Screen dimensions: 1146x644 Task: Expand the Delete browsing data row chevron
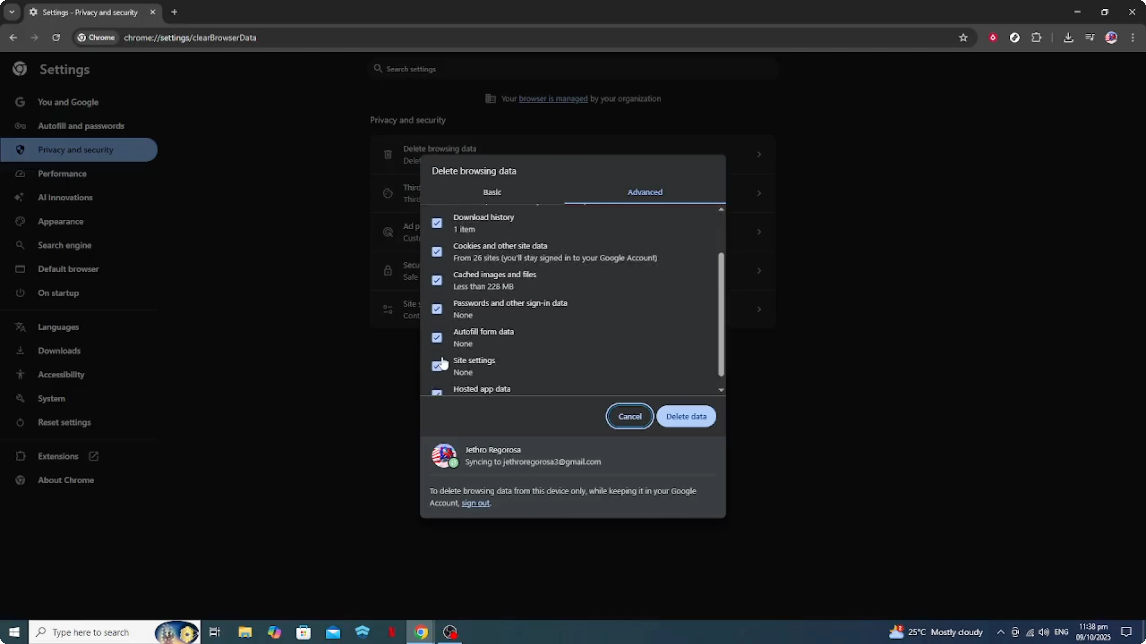point(759,154)
